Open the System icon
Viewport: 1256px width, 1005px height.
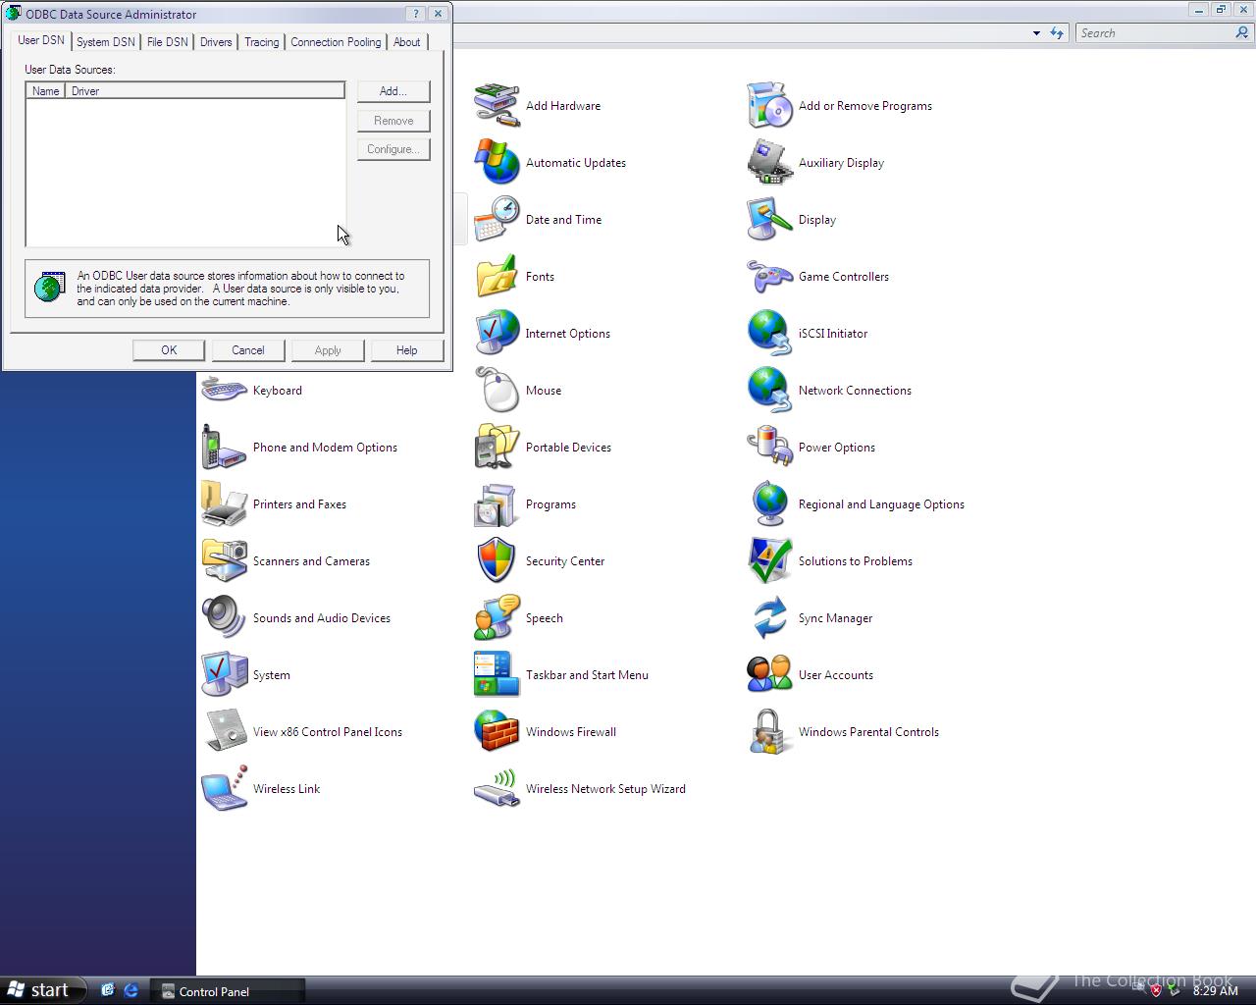click(x=224, y=675)
